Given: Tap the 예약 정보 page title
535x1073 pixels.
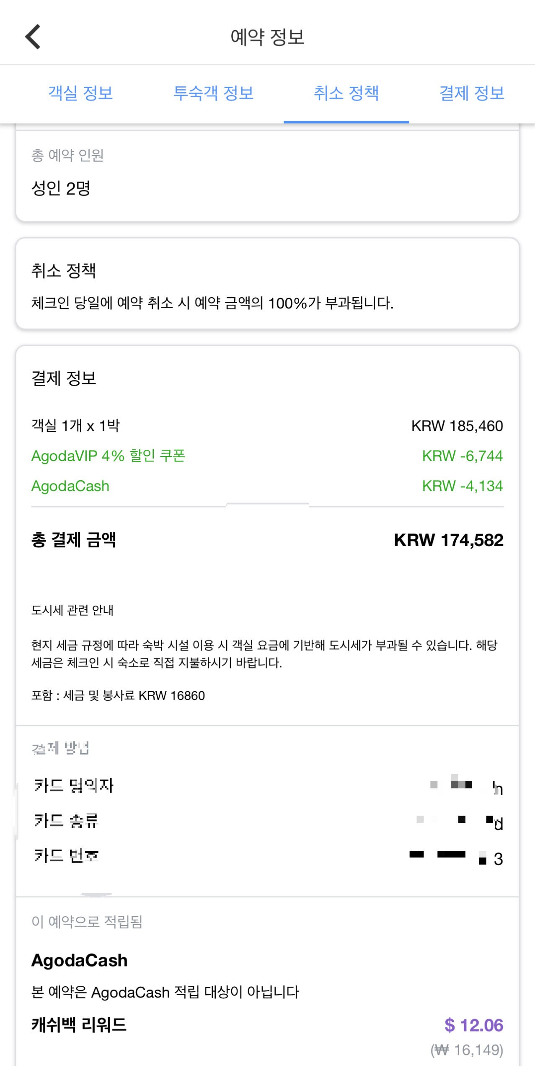Looking at the screenshot, I should tap(267, 37).
